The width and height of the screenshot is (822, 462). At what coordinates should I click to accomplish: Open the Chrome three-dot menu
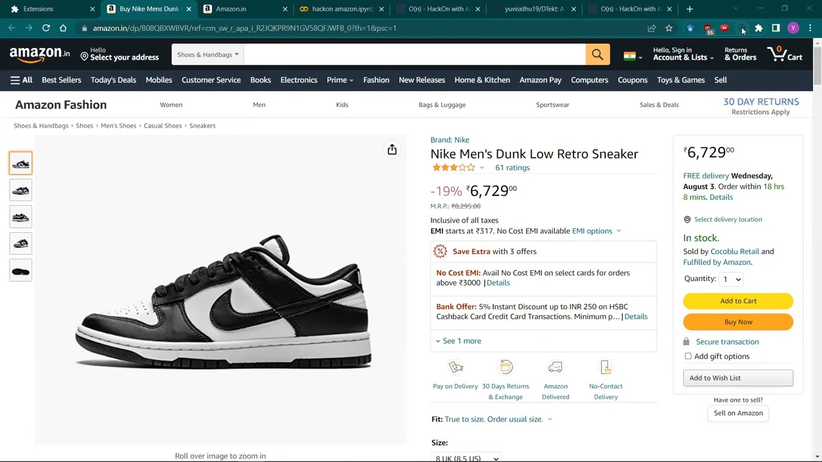click(810, 28)
